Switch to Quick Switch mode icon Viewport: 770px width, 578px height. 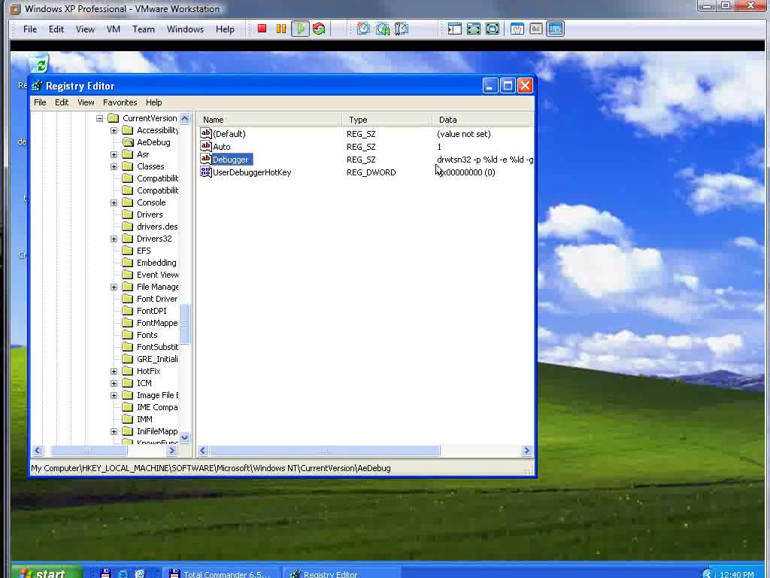tap(474, 29)
